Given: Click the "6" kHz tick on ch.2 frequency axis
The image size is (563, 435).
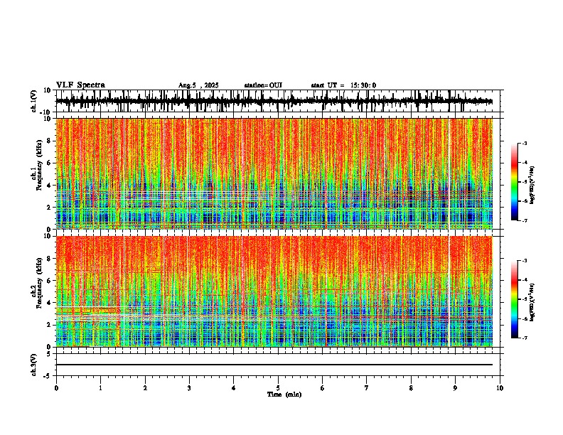Looking at the screenshot, I should pos(49,280).
